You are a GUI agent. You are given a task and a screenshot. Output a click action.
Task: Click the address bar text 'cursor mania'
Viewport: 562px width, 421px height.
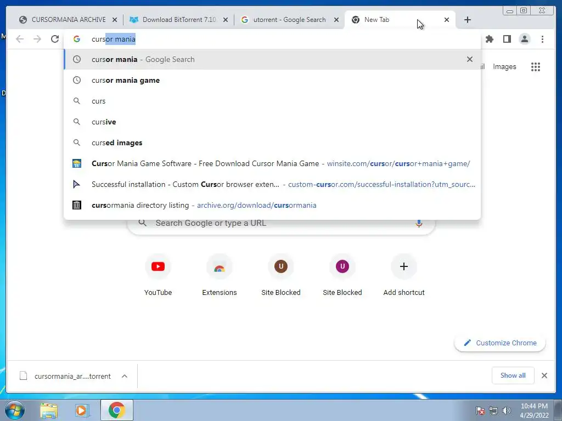pos(114,39)
